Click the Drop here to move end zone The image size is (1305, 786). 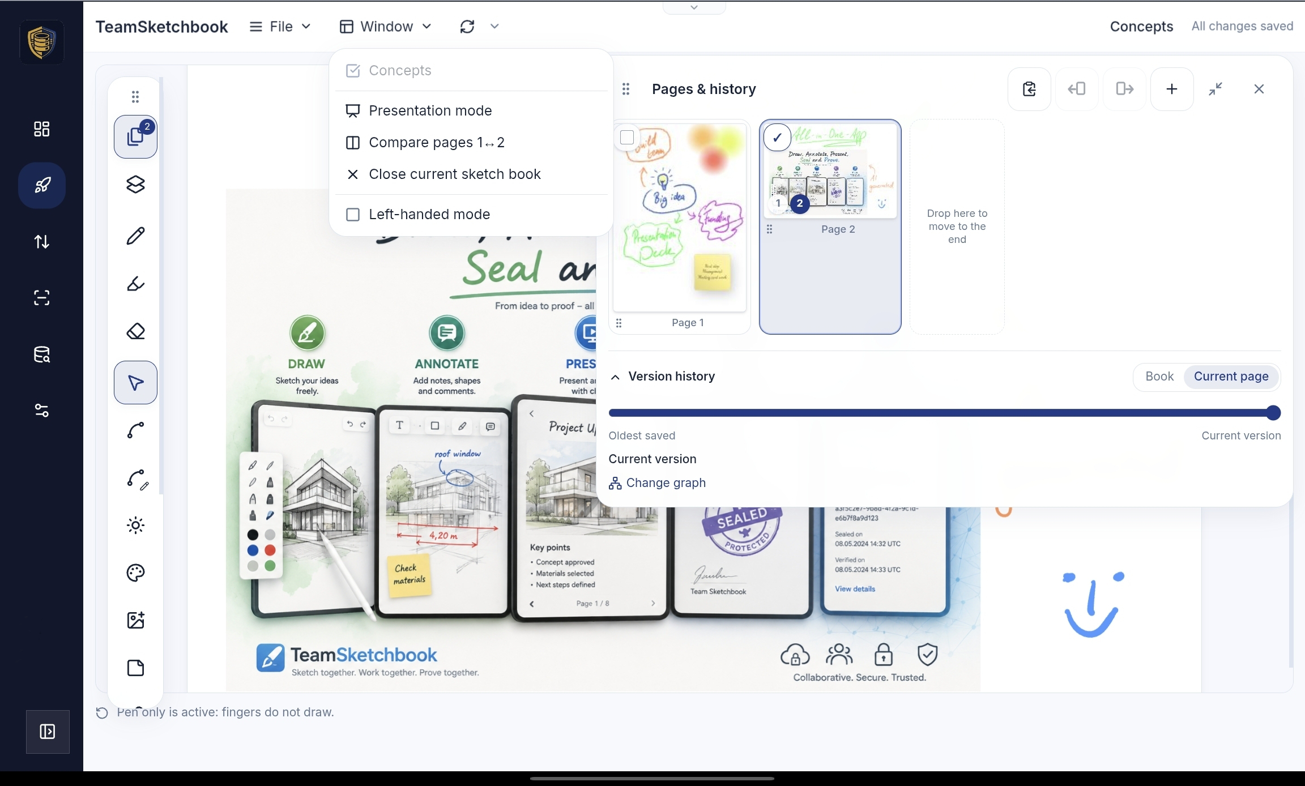957,227
